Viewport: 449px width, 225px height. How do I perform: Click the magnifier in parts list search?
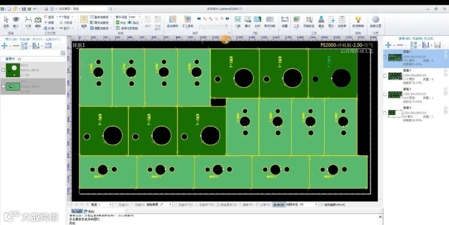tap(63, 53)
